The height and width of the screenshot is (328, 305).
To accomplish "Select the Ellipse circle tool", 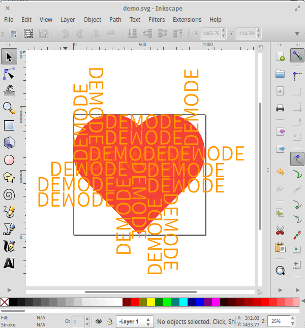I will (x=9, y=160).
